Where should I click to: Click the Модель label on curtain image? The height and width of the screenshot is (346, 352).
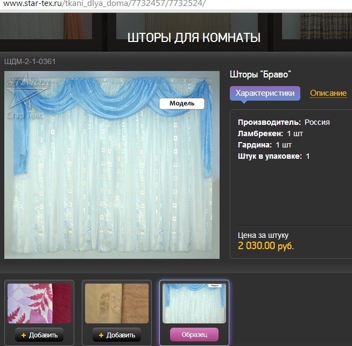pyautogui.click(x=182, y=103)
